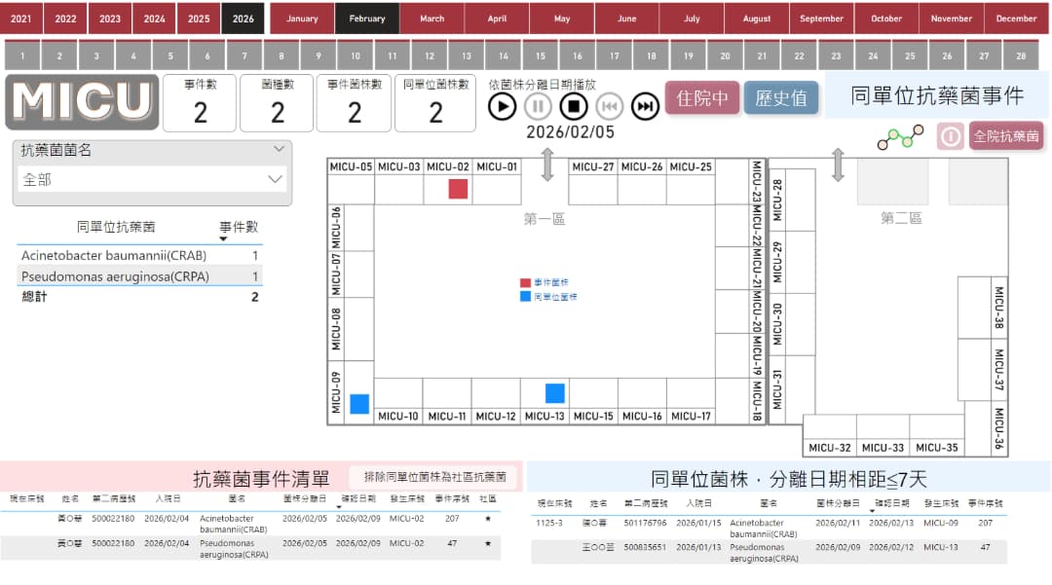Switch to May month tab
This screenshot has height=585, width=1052.
(x=562, y=18)
